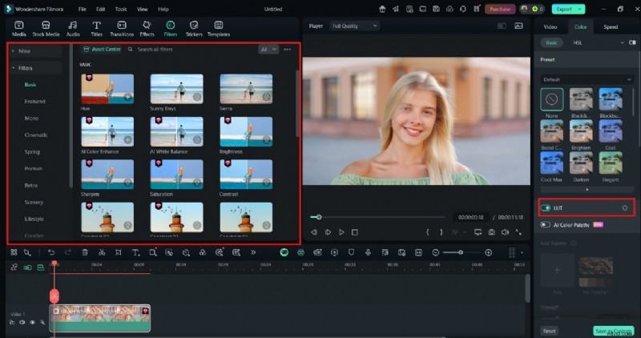This screenshot has height=338, width=641.
Task: Open the Tools menu
Action: click(x=121, y=9)
